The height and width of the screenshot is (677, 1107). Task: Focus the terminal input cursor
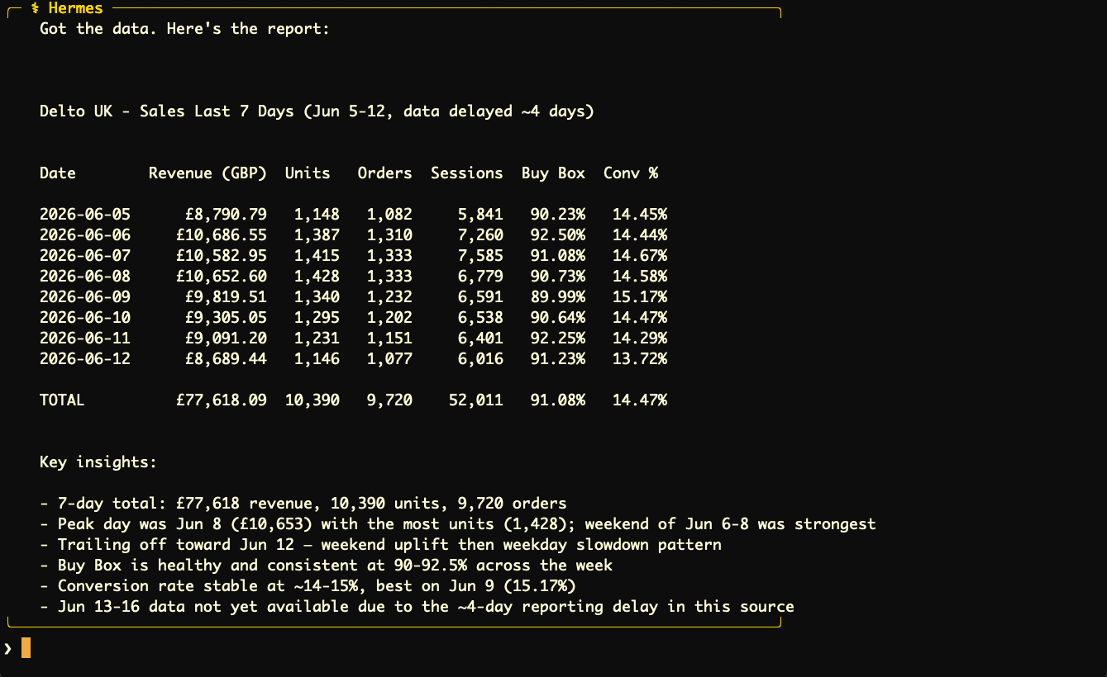coord(26,648)
